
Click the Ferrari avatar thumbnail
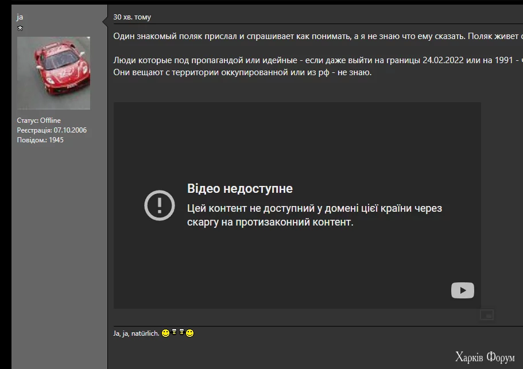pyautogui.click(x=53, y=73)
